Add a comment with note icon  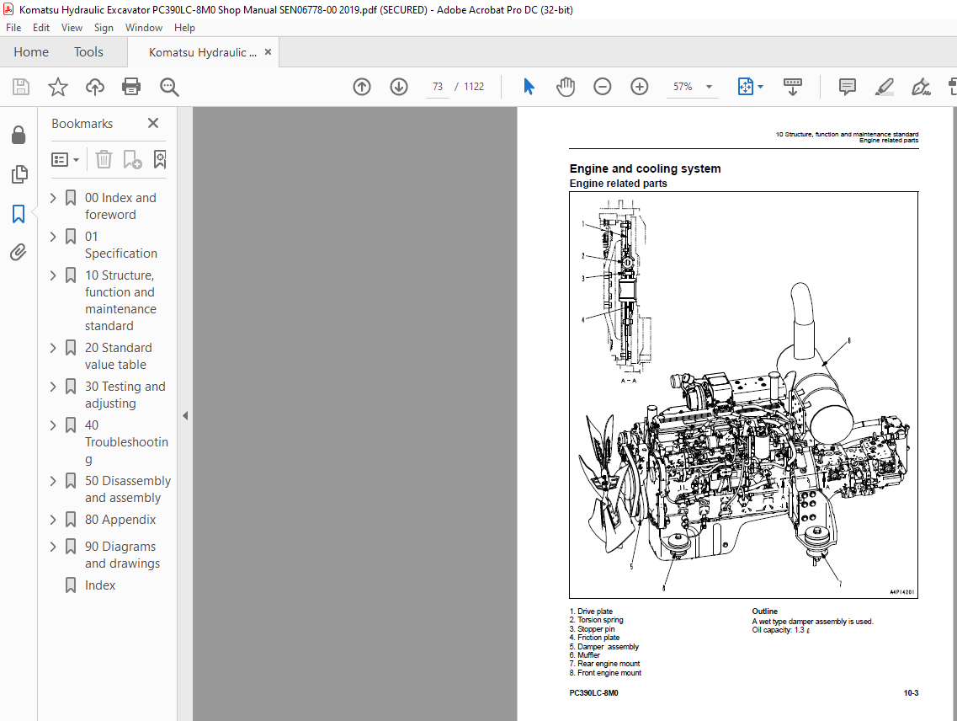[847, 87]
